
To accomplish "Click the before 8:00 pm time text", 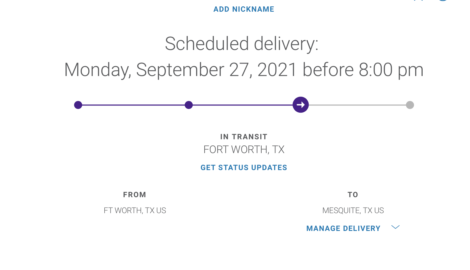I will click(363, 70).
